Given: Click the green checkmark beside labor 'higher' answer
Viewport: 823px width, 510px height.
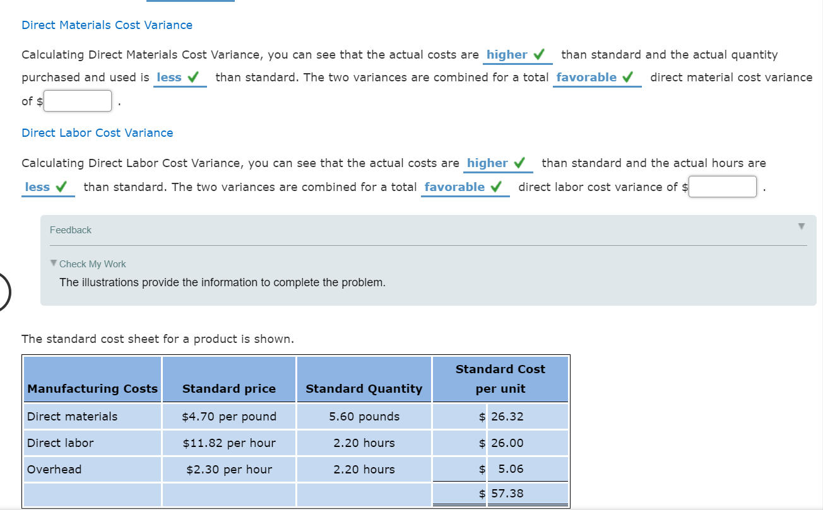Looking at the screenshot, I should pos(518,163).
